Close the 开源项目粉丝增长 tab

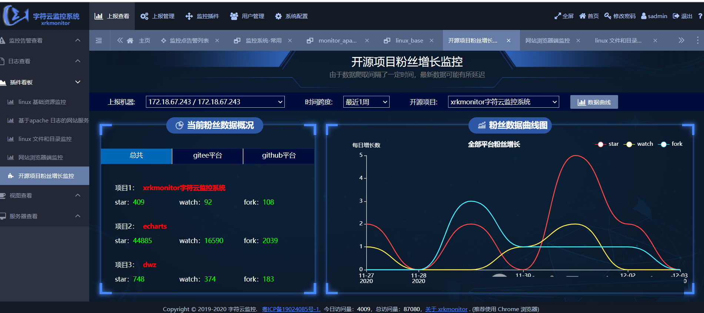(508, 41)
